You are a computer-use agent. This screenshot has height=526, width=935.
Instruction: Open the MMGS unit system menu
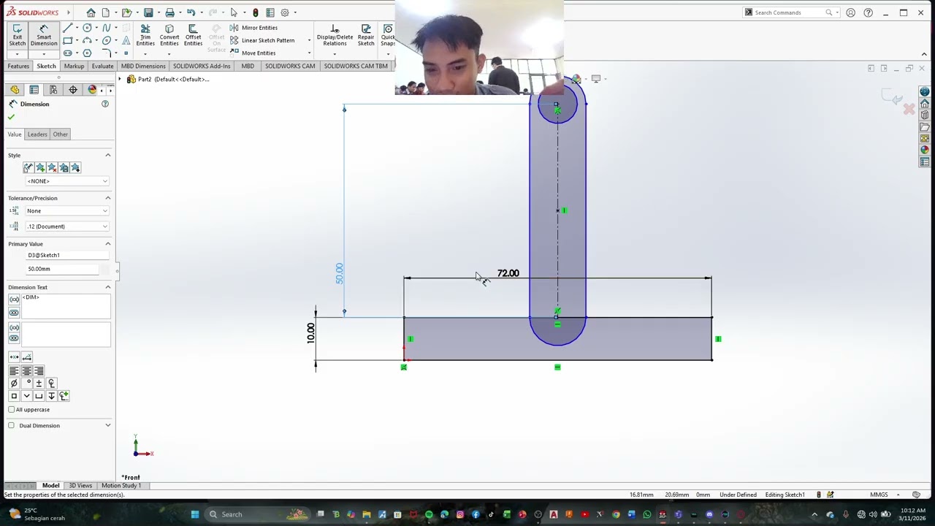884,495
